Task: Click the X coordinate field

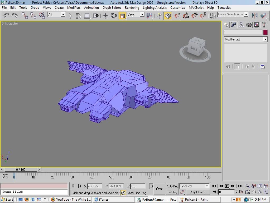Action: pos(95,186)
